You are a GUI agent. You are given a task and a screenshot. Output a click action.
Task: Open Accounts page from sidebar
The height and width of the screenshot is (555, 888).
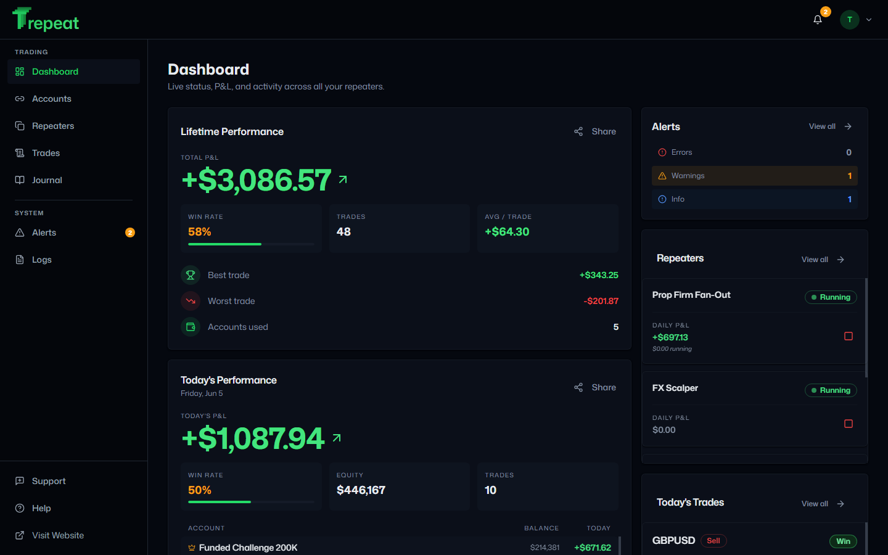click(73, 99)
